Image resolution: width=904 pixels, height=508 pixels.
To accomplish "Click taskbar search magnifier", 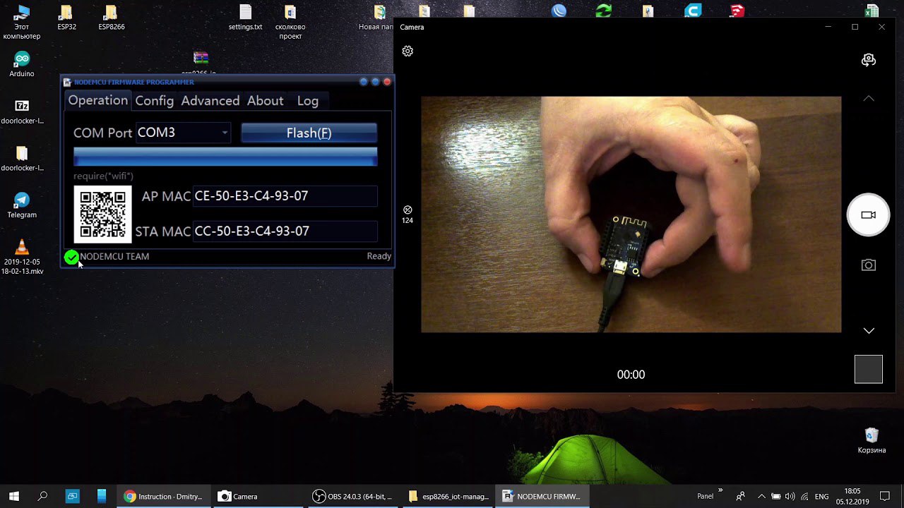I will point(42,496).
